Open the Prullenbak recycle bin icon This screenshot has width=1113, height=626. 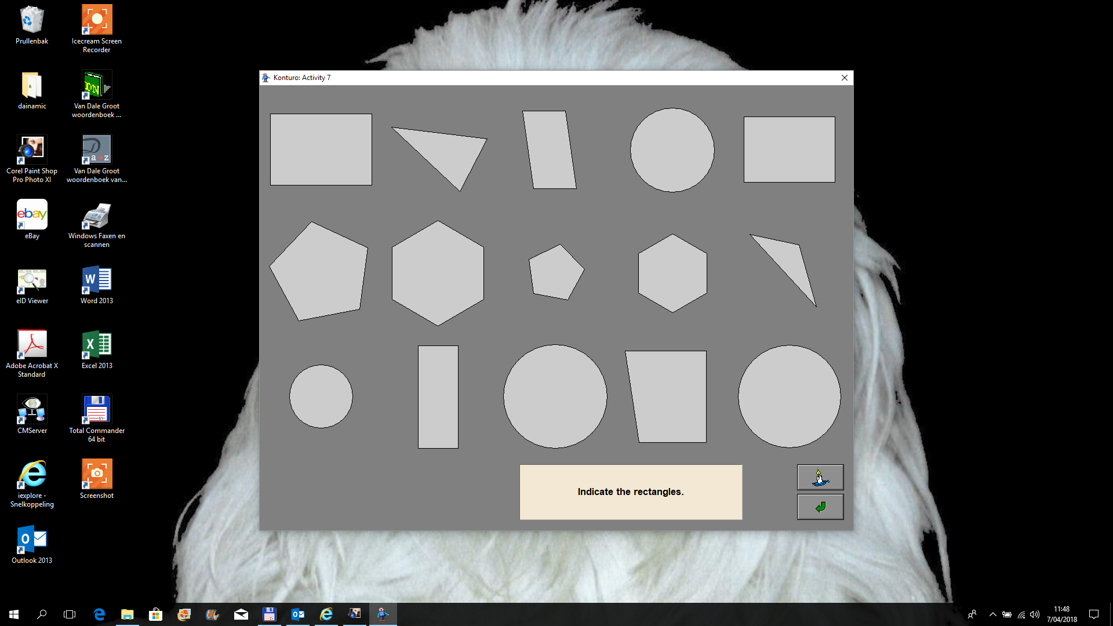pos(32,26)
